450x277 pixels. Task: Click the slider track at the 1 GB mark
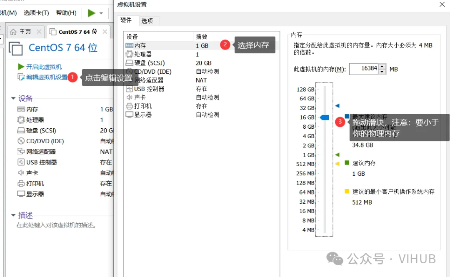[325, 155]
